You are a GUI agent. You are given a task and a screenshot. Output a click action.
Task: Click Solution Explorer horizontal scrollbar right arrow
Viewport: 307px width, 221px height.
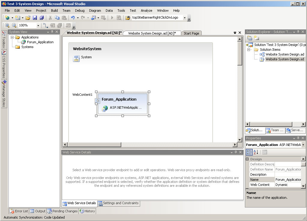coord(303,124)
